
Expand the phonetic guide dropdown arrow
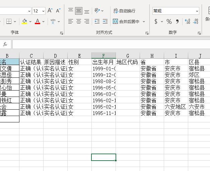(x=59, y=21)
